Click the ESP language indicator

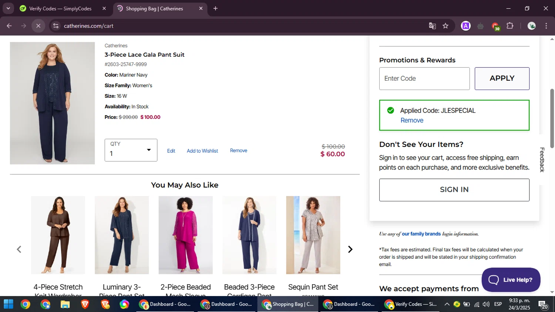pos(498,304)
